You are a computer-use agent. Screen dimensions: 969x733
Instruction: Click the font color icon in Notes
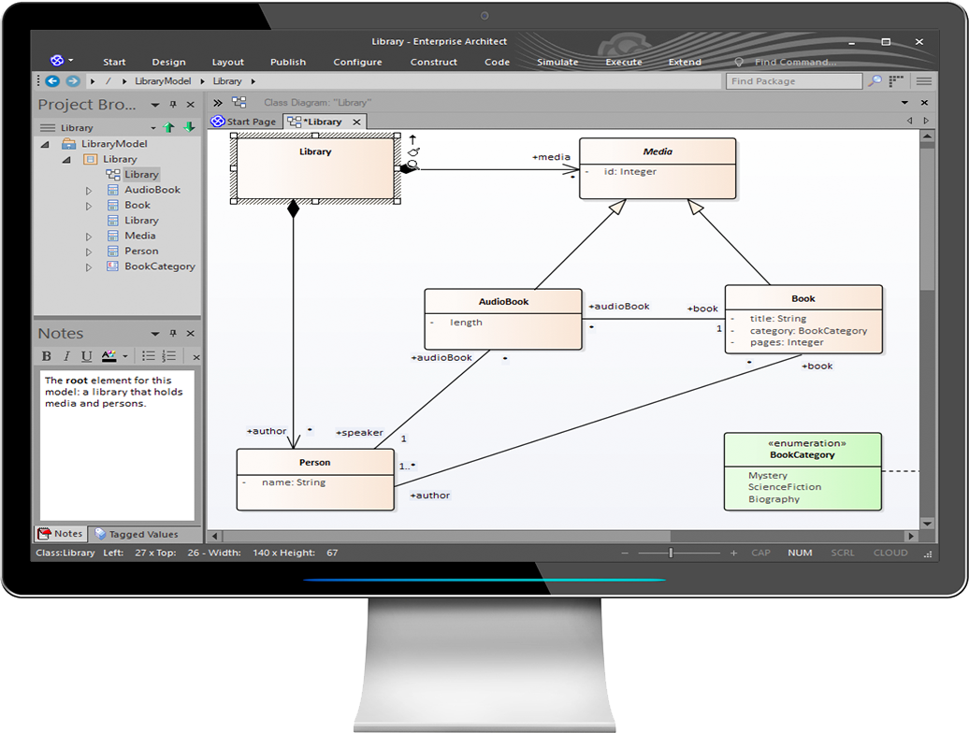pyautogui.click(x=108, y=356)
